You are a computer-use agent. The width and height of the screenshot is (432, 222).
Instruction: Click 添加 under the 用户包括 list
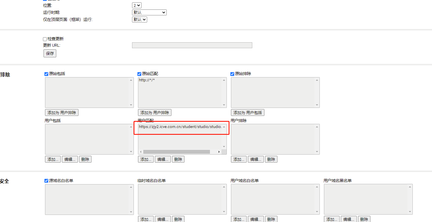pos(53,159)
